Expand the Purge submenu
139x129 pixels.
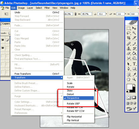tap(37, 96)
